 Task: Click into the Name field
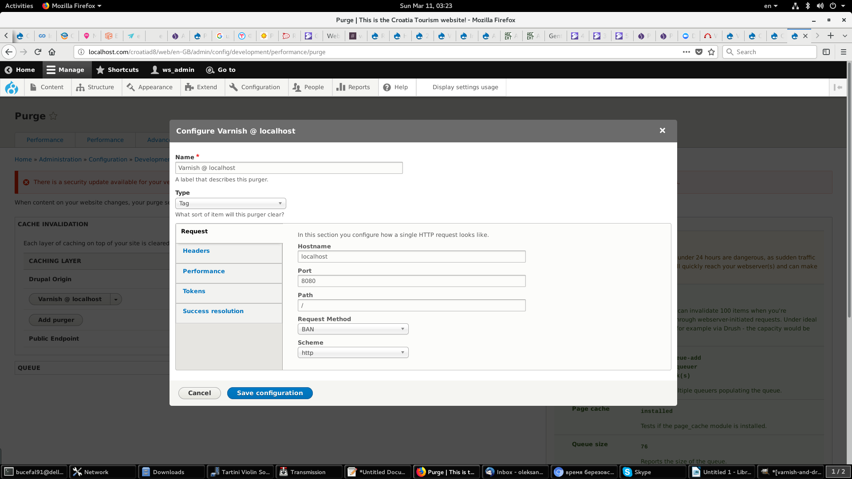tap(289, 168)
